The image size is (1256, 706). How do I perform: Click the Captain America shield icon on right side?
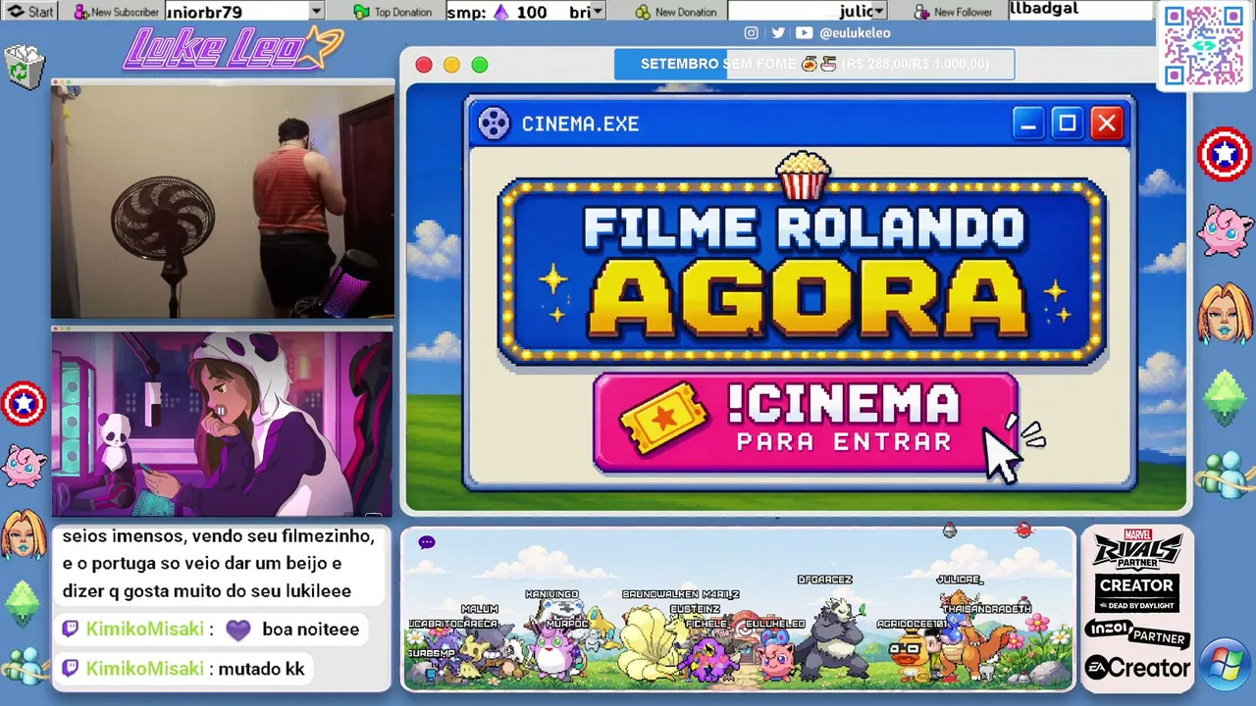1225,155
